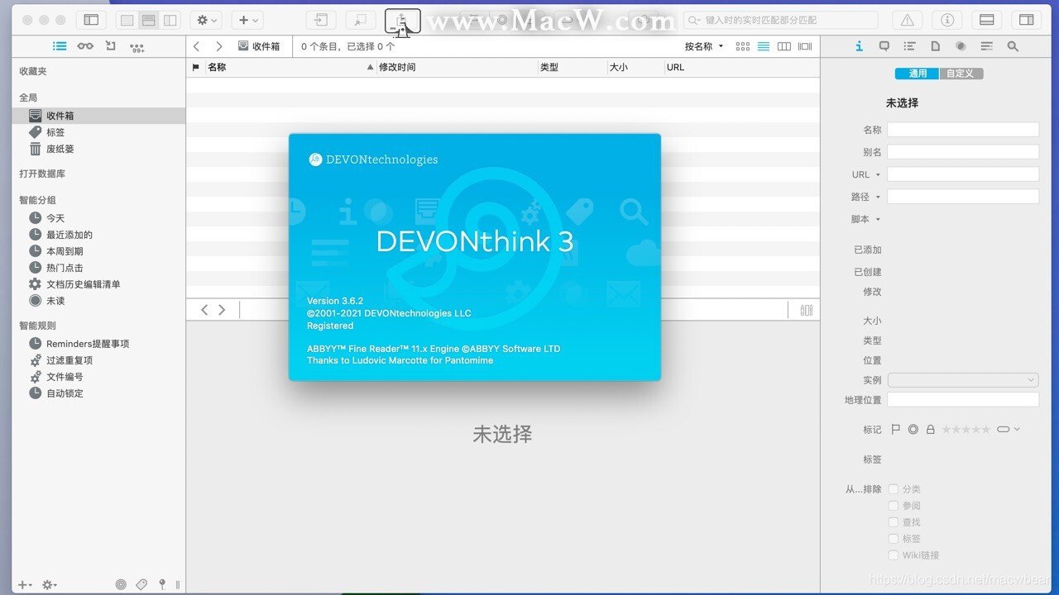1059x595 pixels.
Task: Open the 今天 smart group
Action: tap(98, 218)
